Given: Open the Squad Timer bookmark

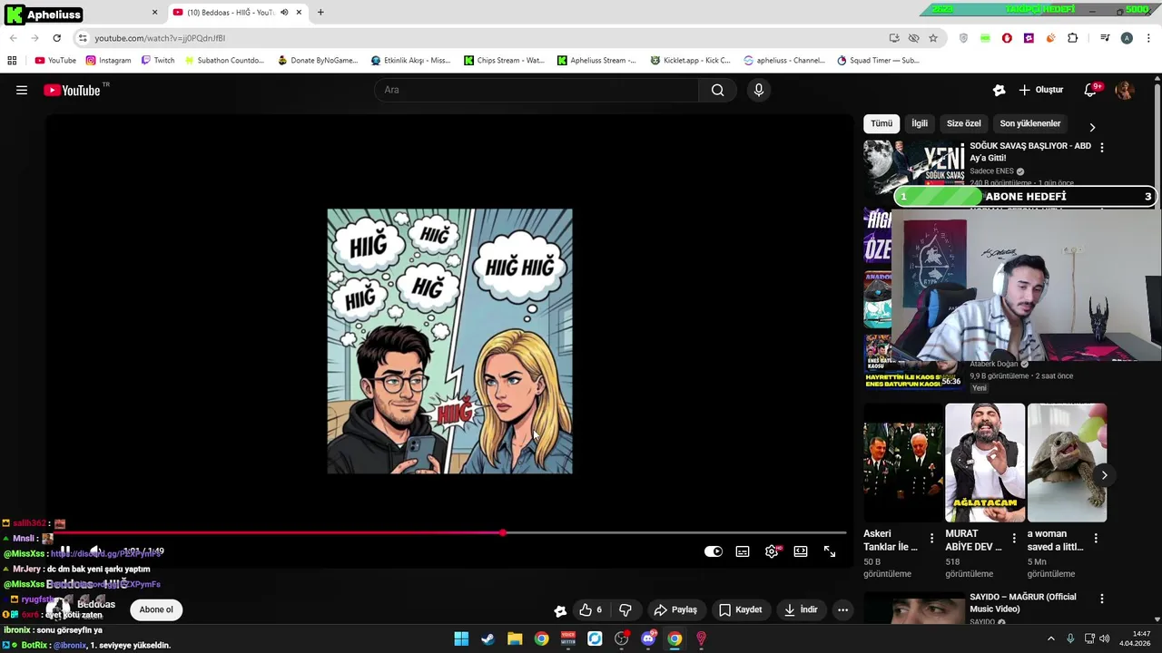Looking at the screenshot, I should [879, 61].
